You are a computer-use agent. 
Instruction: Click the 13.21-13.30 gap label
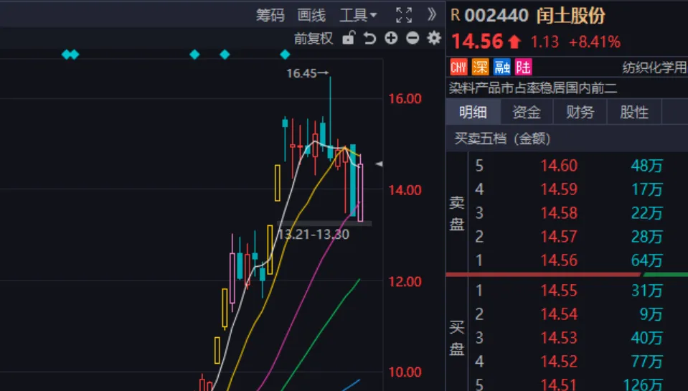(x=314, y=235)
